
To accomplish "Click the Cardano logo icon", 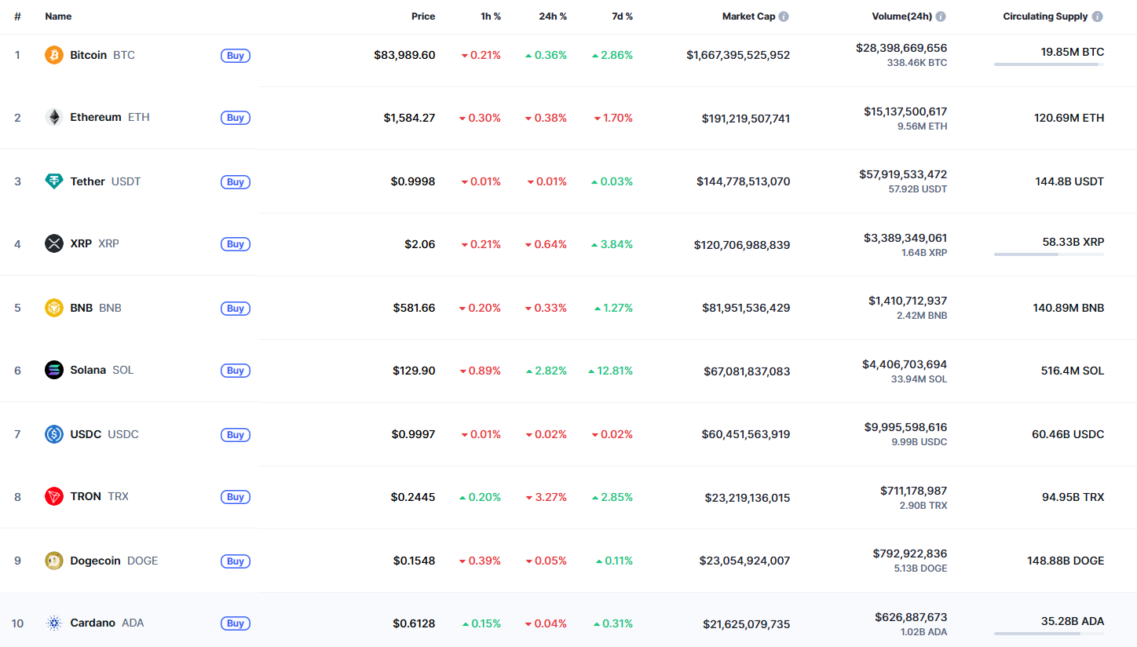I will tap(54, 623).
